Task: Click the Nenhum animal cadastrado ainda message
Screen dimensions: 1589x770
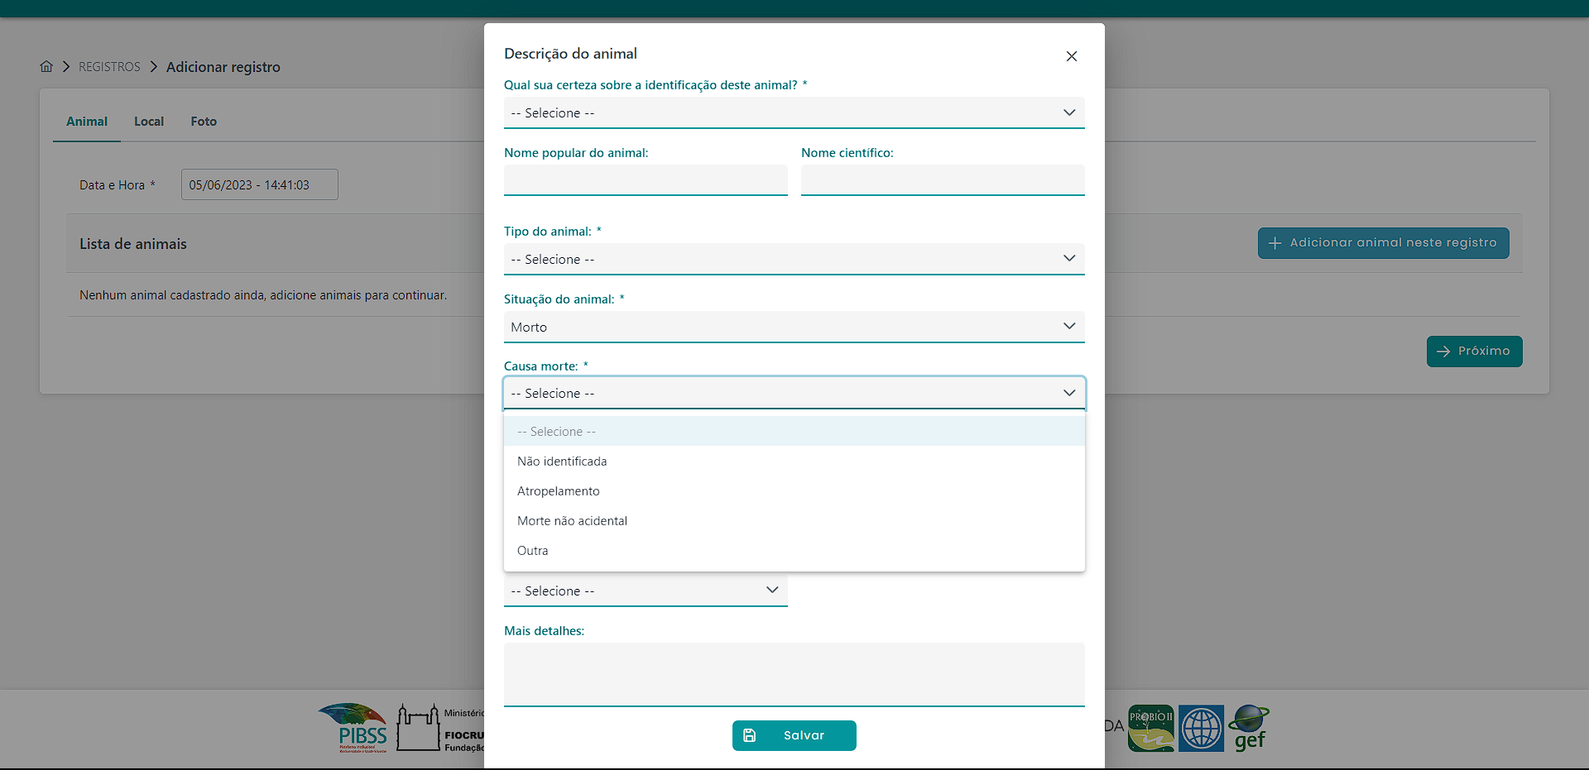Action: (263, 295)
